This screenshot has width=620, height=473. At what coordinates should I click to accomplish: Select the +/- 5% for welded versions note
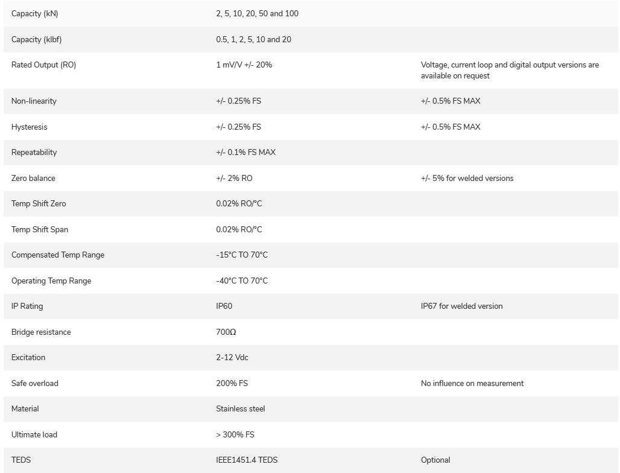coord(467,179)
